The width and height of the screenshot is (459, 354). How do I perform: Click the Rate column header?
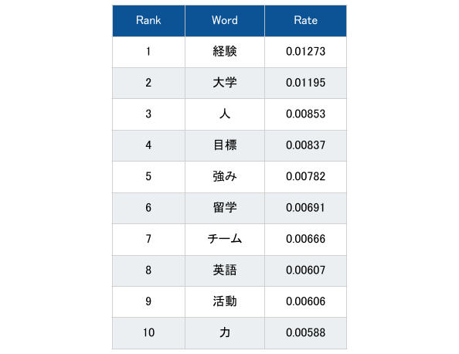305,21
